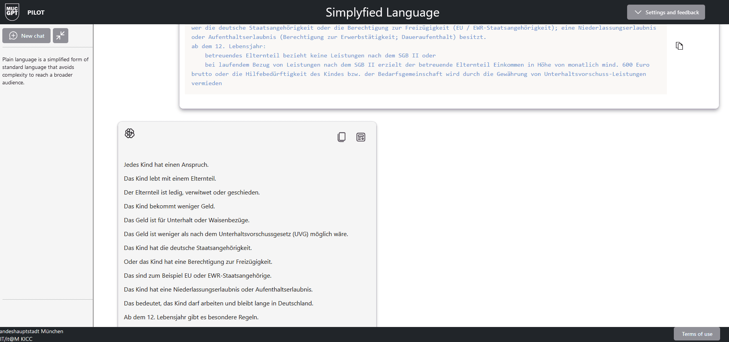Click the MUC GPT shield logo

(12, 12)
